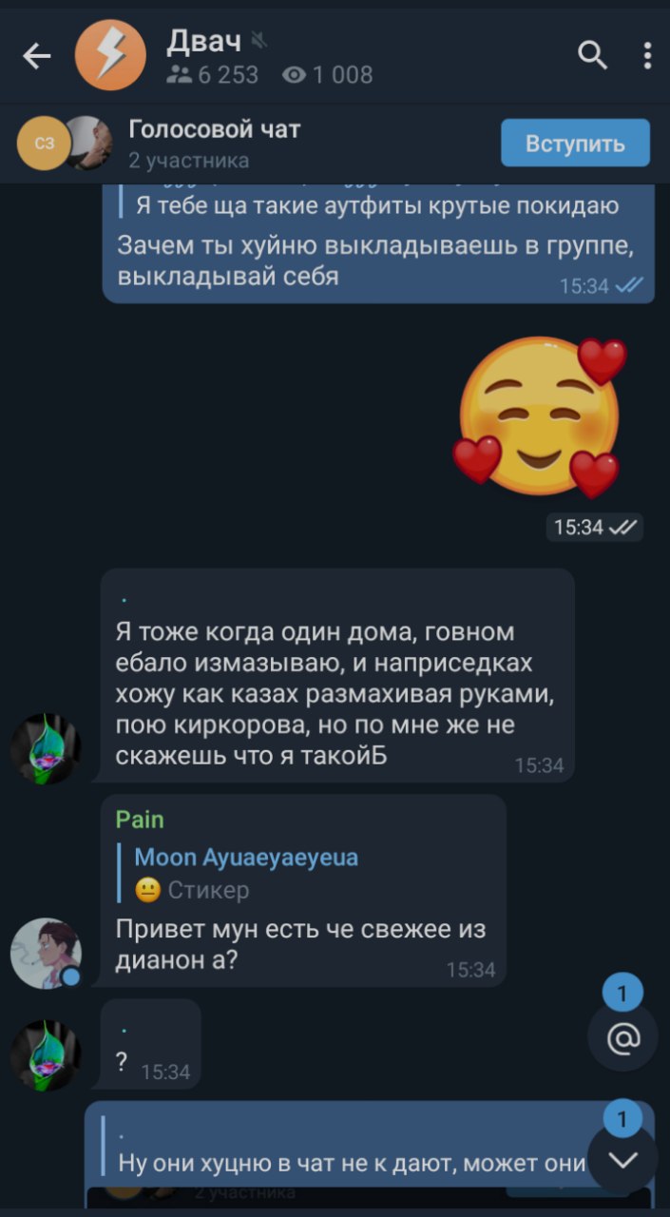The height and width of the screenshot is (1217, 670).
Task: Tap the scroll-to-bottom chevron button
Action: coord(622,1160)
